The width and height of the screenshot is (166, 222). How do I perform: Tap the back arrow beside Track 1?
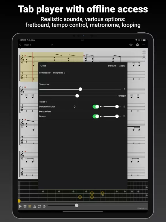(x=20, y=45)
